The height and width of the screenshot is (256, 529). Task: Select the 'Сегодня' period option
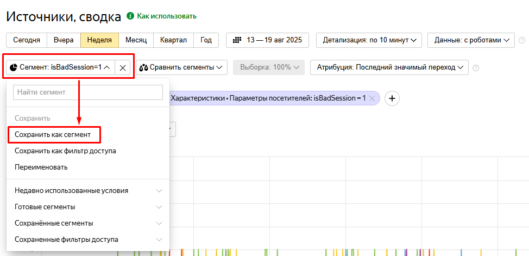pos(26,40)
